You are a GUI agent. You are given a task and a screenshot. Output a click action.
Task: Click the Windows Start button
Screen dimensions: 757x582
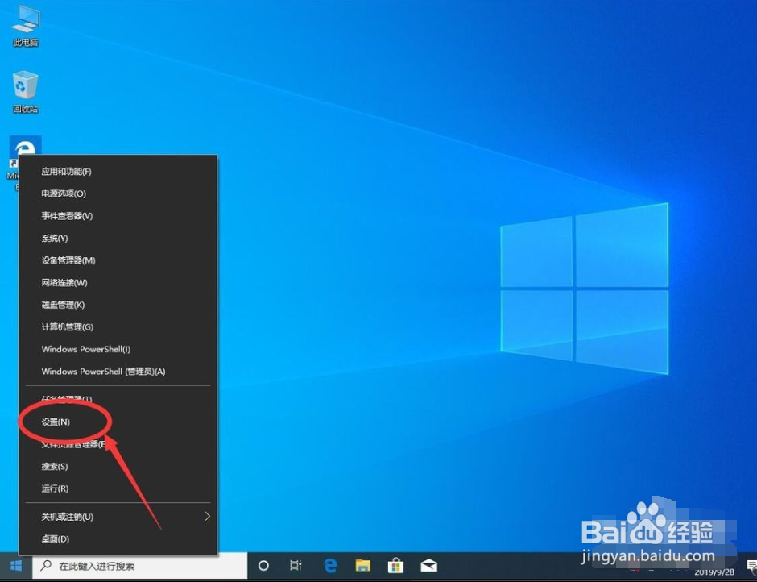click(x=16, y=566)
